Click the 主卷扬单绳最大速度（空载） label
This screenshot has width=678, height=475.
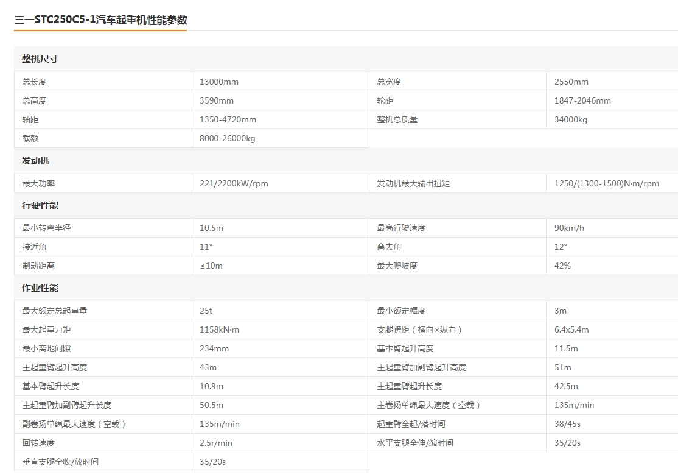[429, 406]
